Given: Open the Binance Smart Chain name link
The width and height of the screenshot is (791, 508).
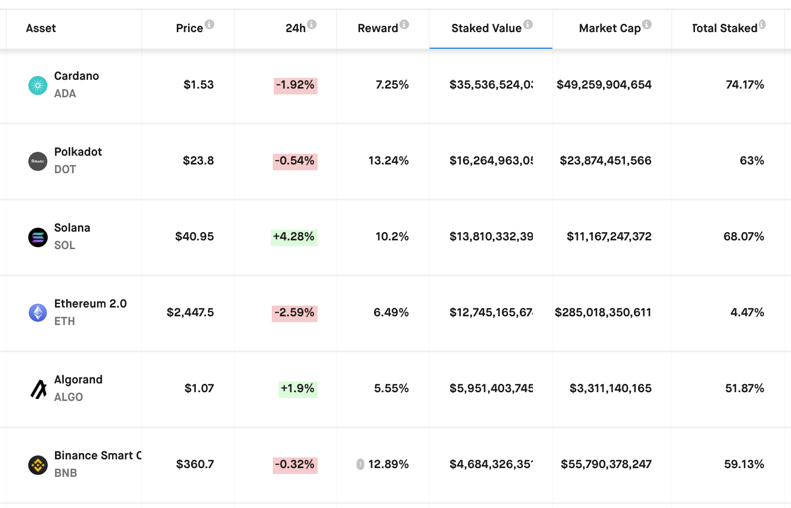Looking at the screenshot, I should click(98, 455).
